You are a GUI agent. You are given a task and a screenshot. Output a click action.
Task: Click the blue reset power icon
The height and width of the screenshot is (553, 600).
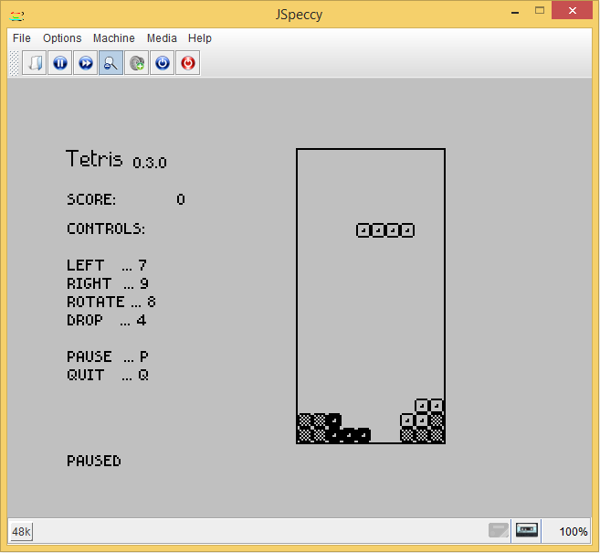click(x=163, y=63)
